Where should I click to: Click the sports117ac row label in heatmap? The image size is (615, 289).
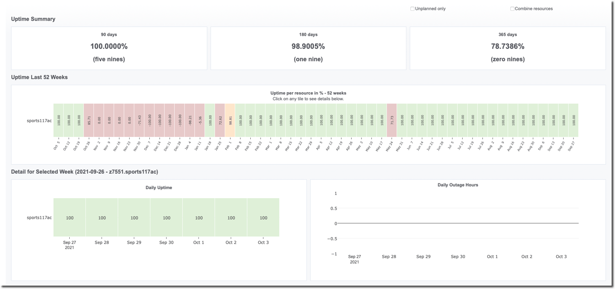(x=39, y=119)
